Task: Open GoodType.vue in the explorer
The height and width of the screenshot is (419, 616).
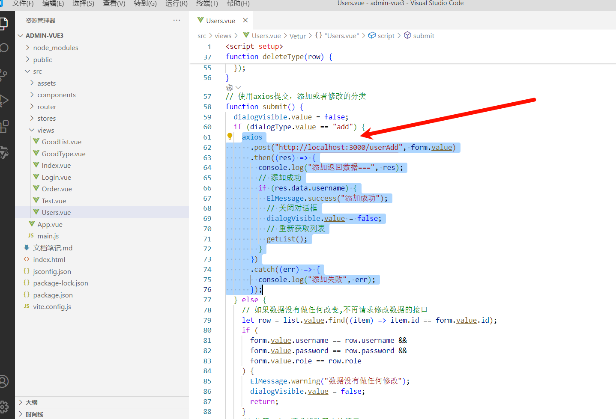Action: click(63, 154)
